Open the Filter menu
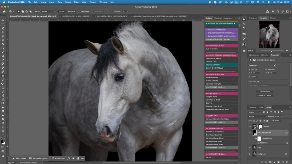 tap(76, 2)
